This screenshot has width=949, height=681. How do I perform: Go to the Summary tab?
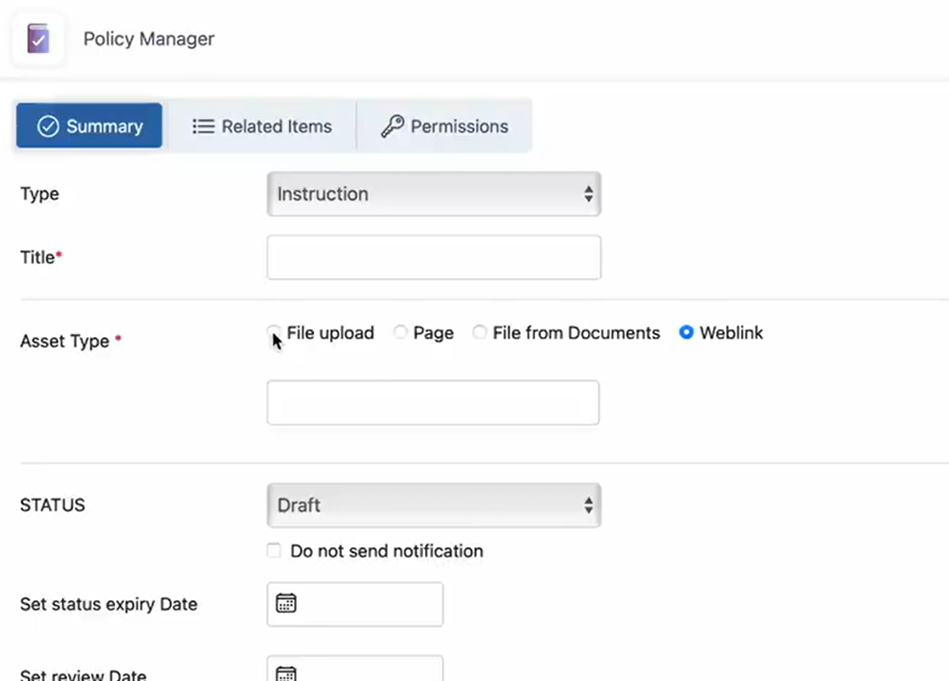[x=90, y=126]
